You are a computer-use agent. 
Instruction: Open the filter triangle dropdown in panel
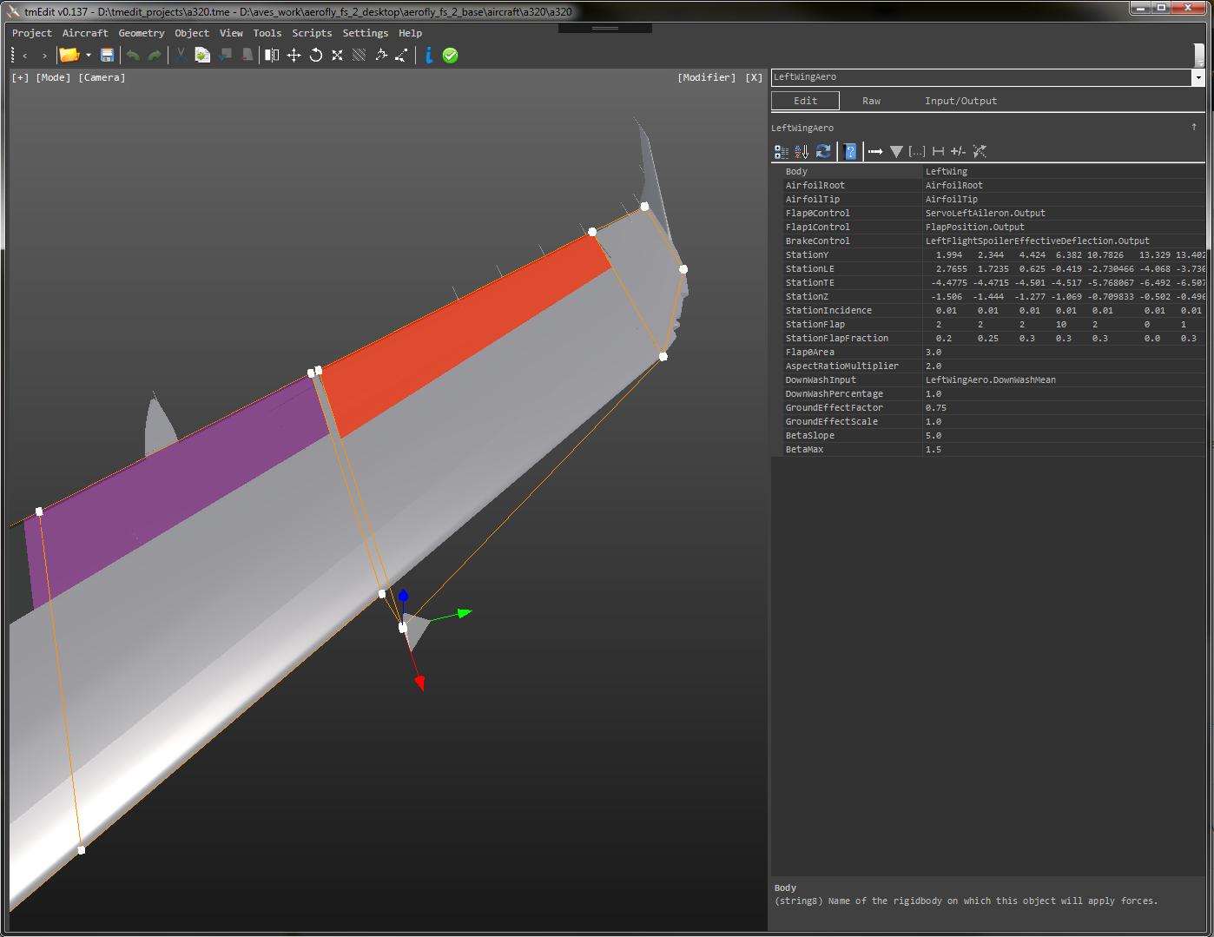[x=896, y=151]
